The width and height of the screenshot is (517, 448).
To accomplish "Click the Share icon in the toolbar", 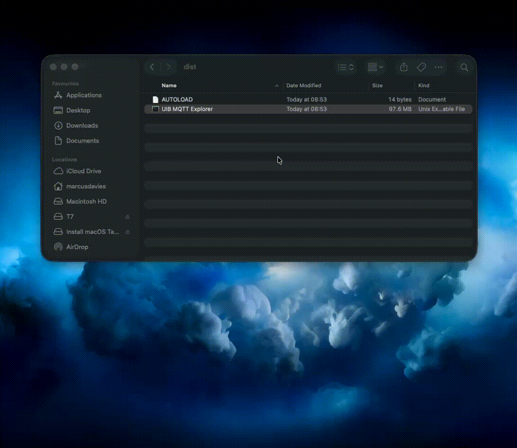I will tap(403, 67).
